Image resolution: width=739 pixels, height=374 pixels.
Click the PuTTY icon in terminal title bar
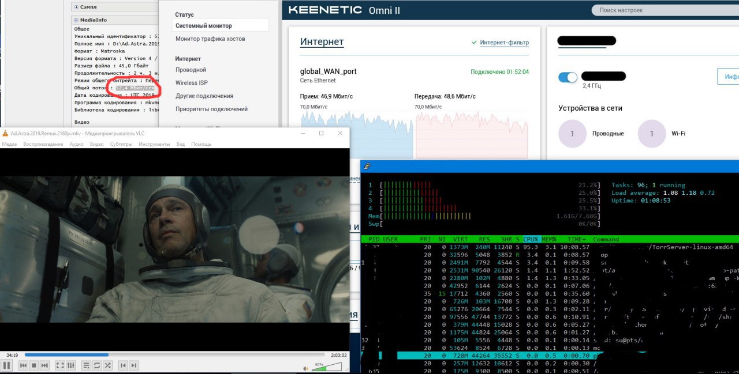point(368,166)
